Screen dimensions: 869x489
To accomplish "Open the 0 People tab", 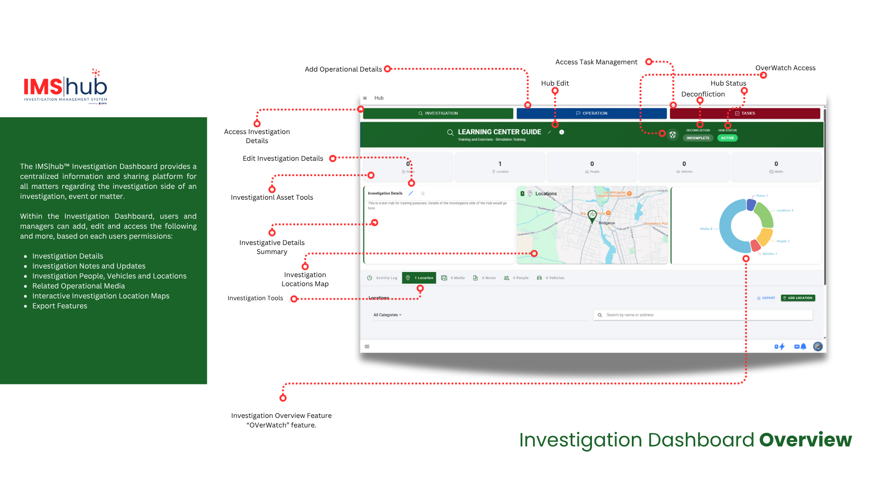I will click(x=516, y=278).
